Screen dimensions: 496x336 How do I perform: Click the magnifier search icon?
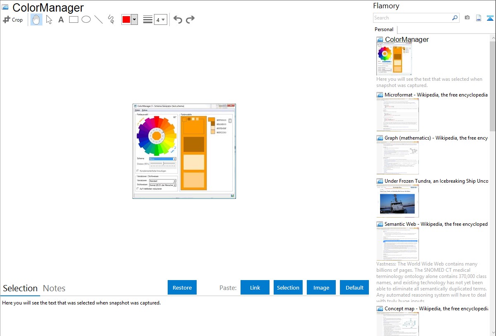point(455,18)
